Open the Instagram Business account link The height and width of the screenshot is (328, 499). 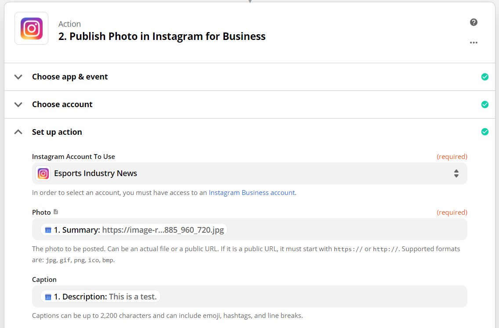coord(252,192)
